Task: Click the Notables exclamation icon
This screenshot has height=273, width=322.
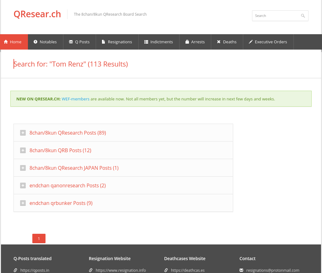Action: (35, 42)
